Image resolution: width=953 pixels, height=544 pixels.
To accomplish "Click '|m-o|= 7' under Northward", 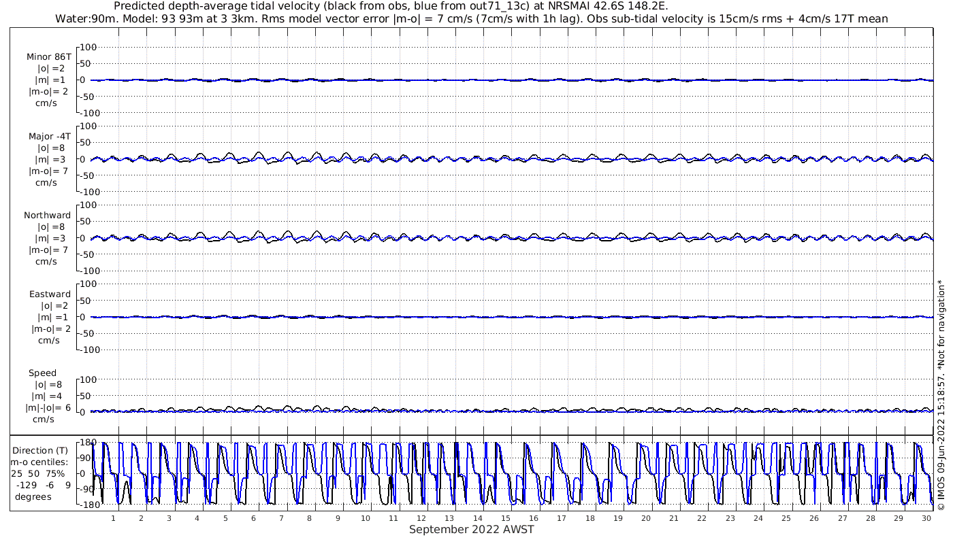I will [x=48, y=250].
